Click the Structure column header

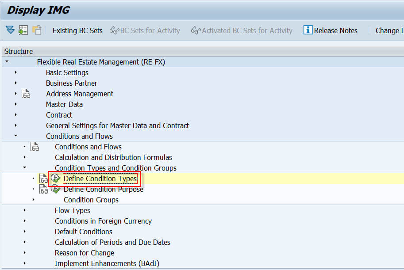203,51
